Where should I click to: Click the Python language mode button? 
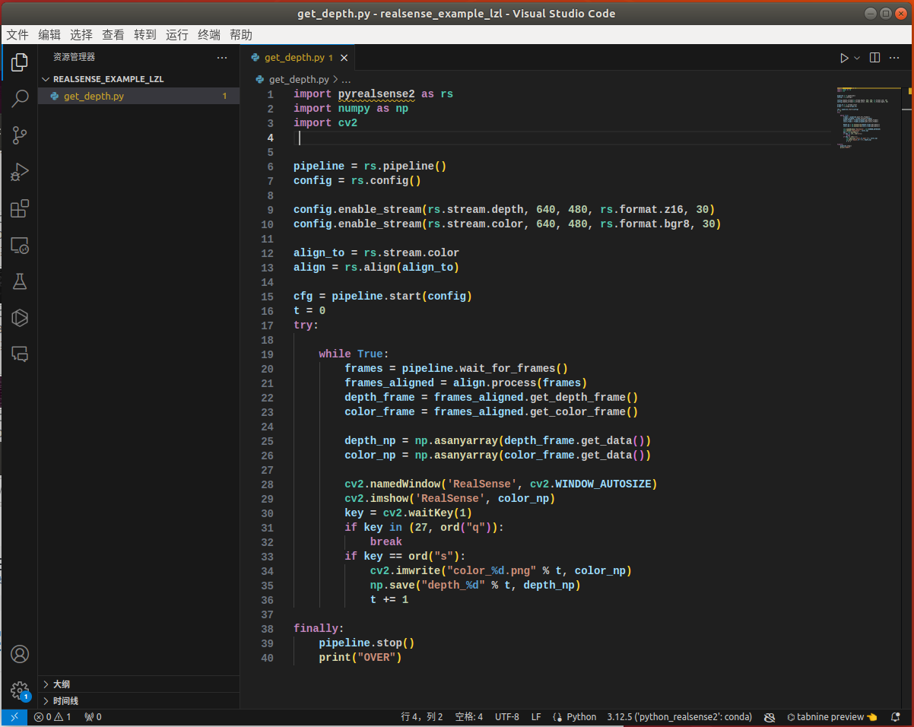[x=581, y=717]
